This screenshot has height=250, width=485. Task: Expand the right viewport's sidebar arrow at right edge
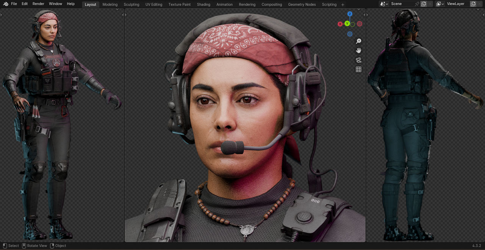[x=483, y=15]
